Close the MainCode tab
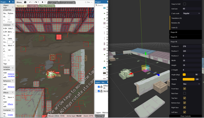The image size is (204, 118). [x=37, y=6]
